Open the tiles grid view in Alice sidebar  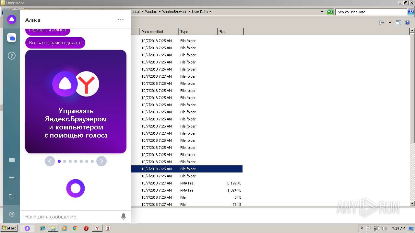point(12,160)
